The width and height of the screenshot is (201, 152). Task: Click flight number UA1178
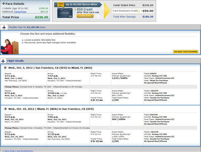154,132
